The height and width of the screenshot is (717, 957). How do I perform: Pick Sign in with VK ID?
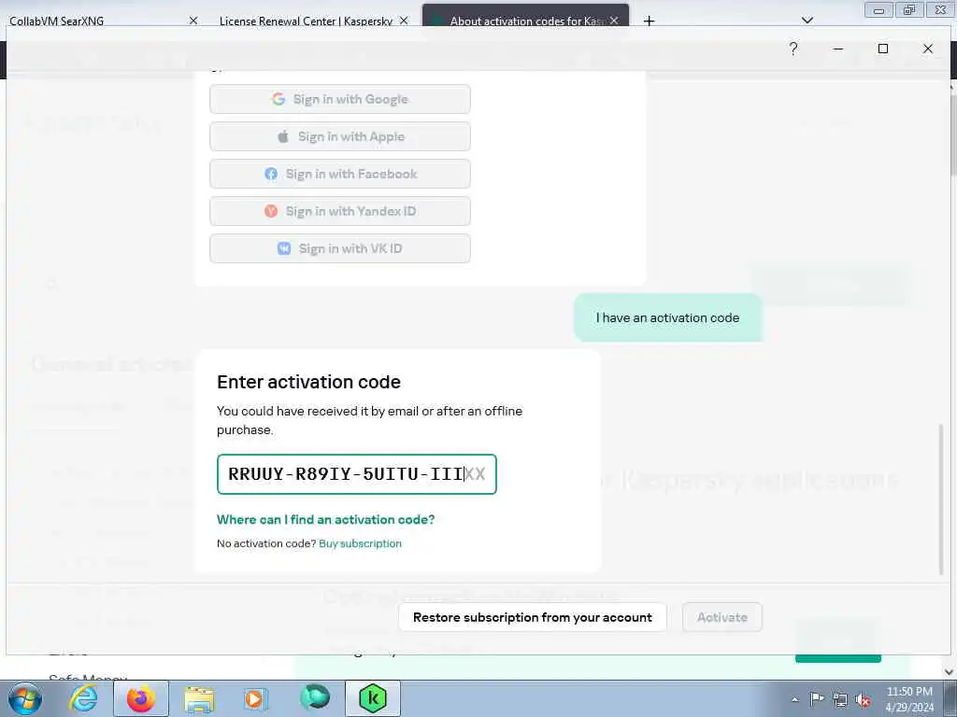[340, 248]
